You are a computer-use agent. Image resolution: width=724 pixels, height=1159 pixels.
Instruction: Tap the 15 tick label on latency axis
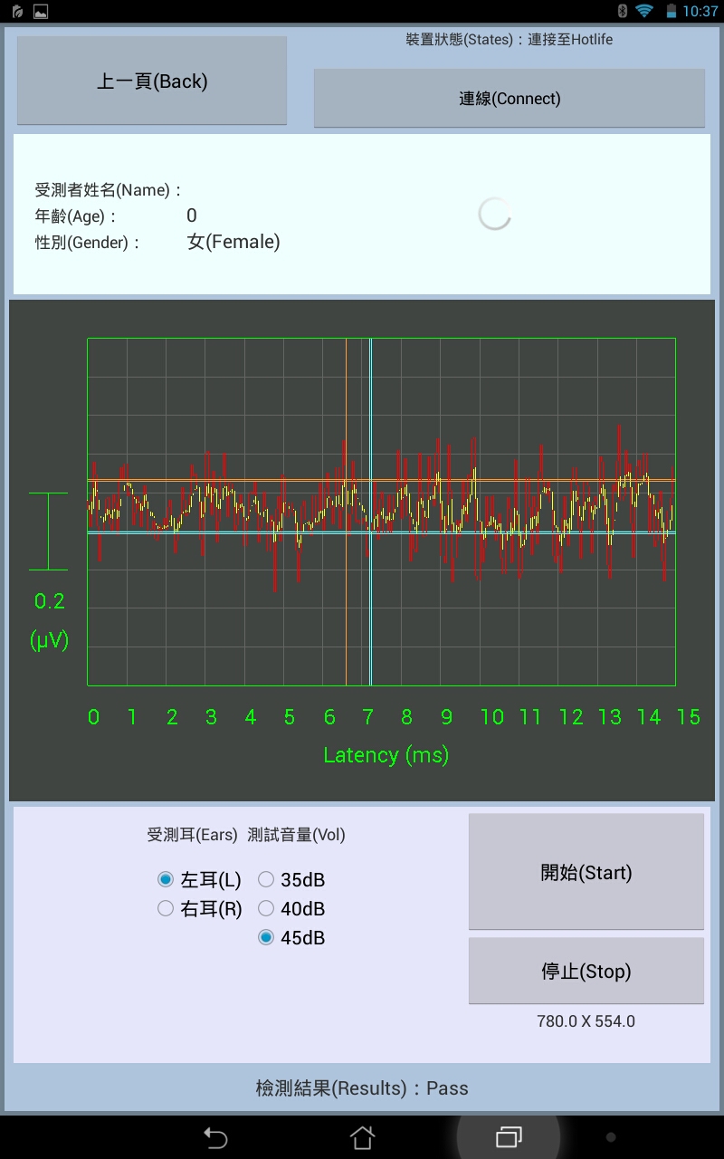click(689, 717)
